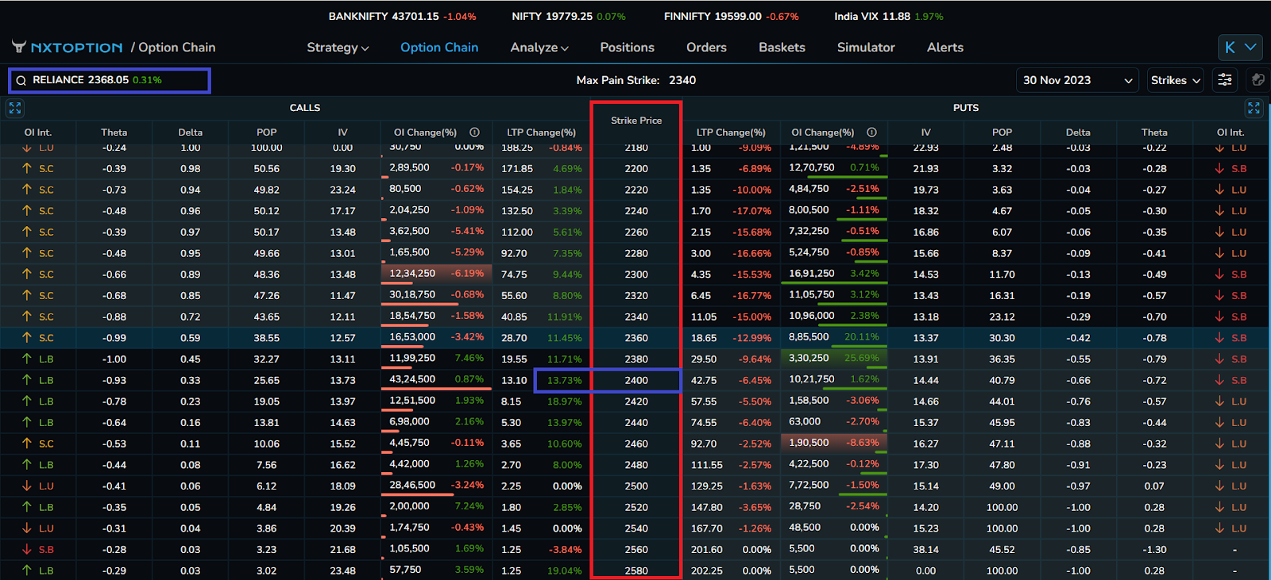Open the Baskets page
The image size is (1271, 580).
coord(782,48)
